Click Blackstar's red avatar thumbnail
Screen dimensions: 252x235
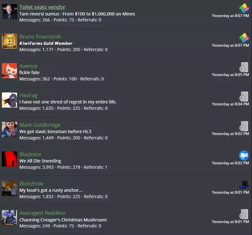[9, 159]
